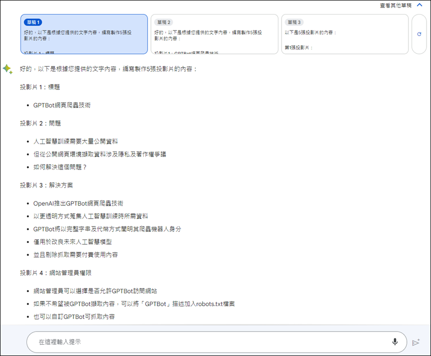Click the heading 投影片 4：網站管理員權限

(x=55, y=273)
